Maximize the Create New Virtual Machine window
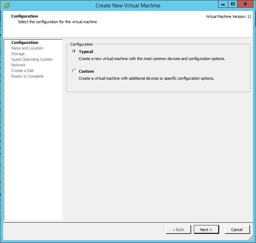256x243 pixels. [x=233, y=4]
